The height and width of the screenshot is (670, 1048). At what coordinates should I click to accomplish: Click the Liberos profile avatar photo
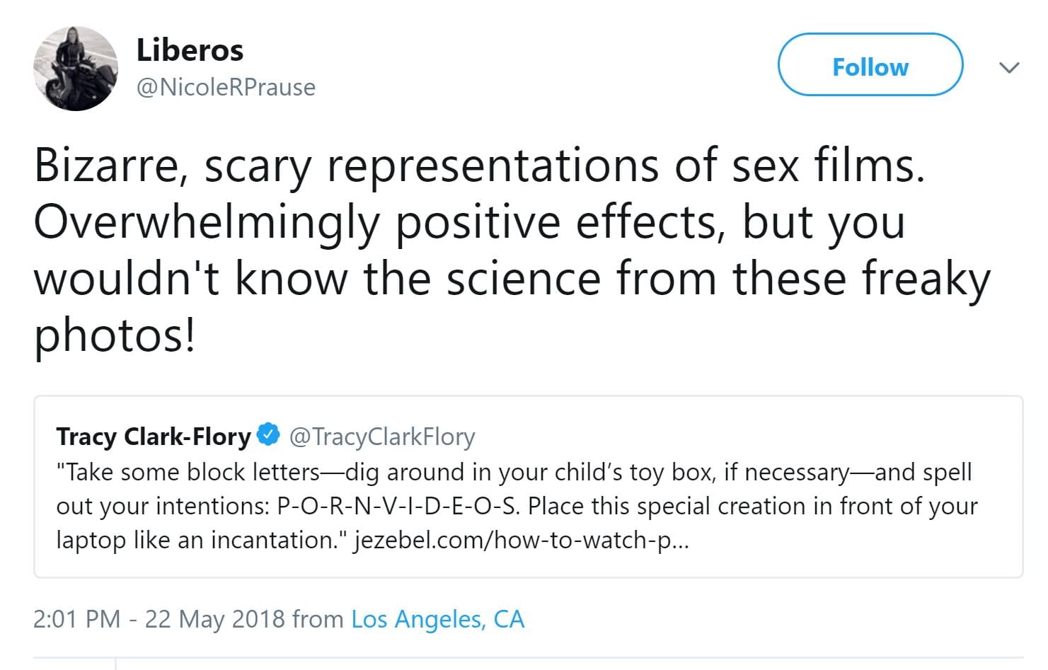(76, 69)
